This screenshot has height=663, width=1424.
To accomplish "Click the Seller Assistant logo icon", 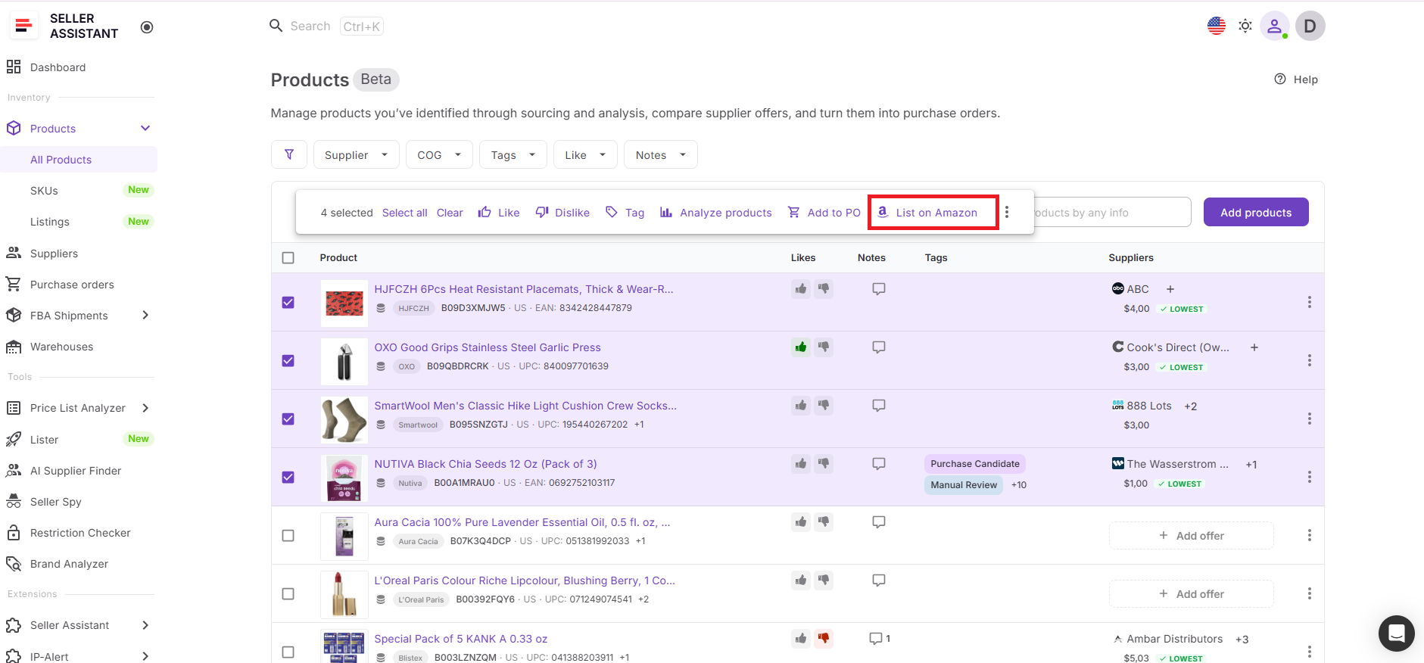I will click(x=24, y=26).
